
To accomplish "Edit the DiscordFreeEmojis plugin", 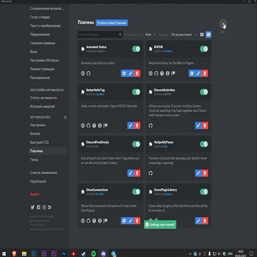I will (x=130, y=173).
